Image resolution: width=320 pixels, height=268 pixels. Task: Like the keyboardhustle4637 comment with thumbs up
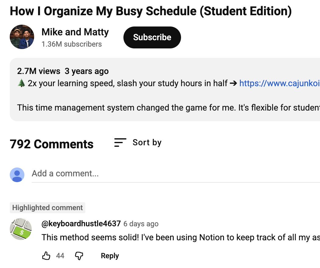46,256
